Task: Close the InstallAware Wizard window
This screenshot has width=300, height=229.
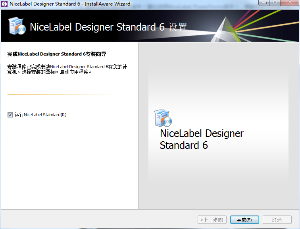Action: point(290,3)
